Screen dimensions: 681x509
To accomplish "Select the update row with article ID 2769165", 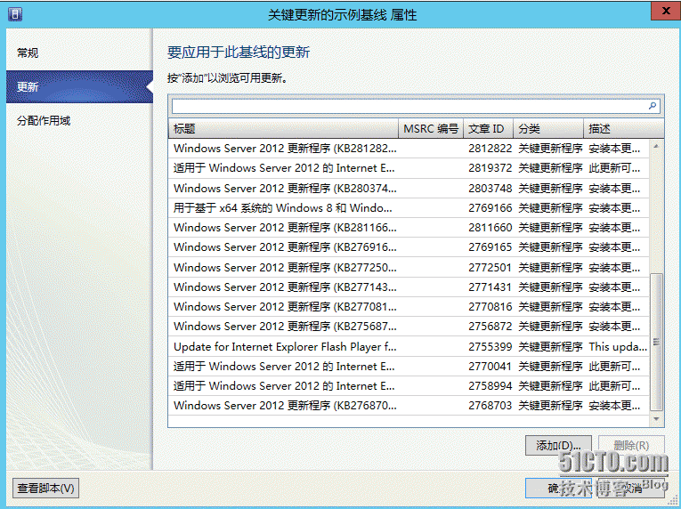I will tap(409, 247).
